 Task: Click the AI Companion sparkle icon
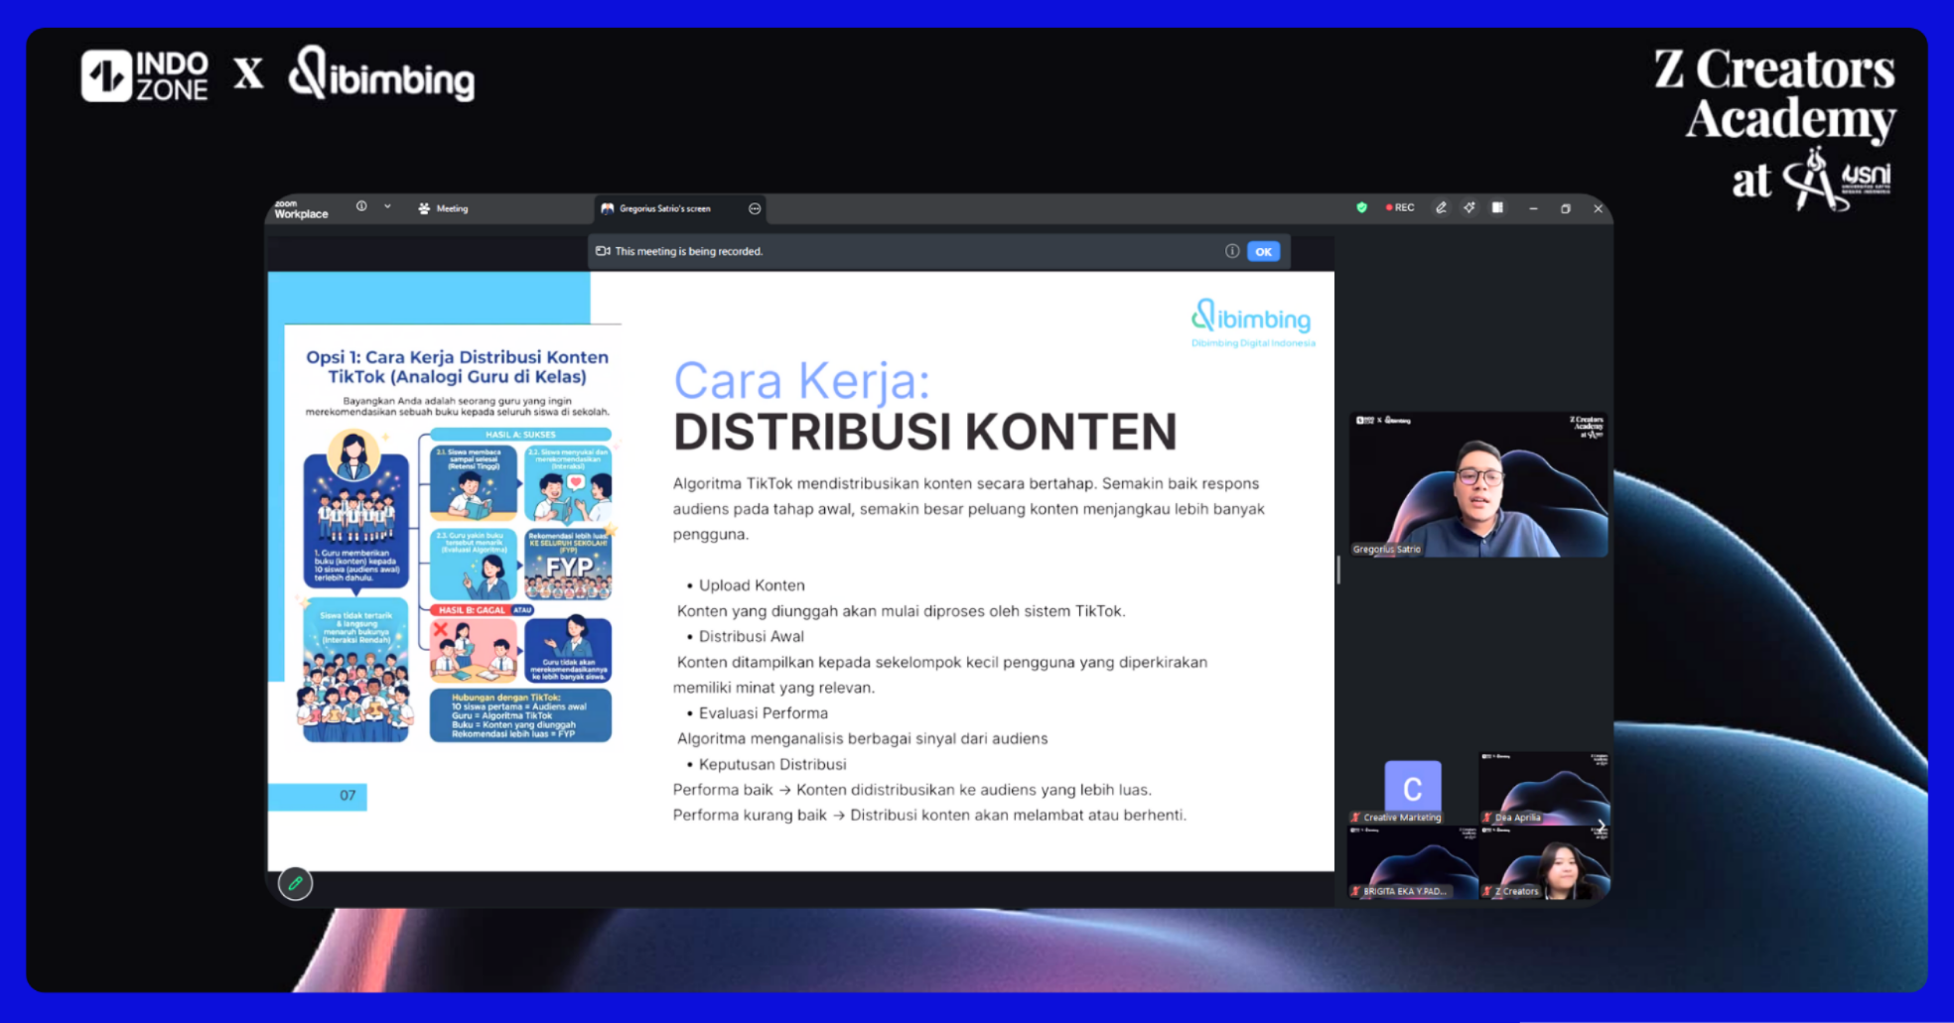tap(1468, 207)
